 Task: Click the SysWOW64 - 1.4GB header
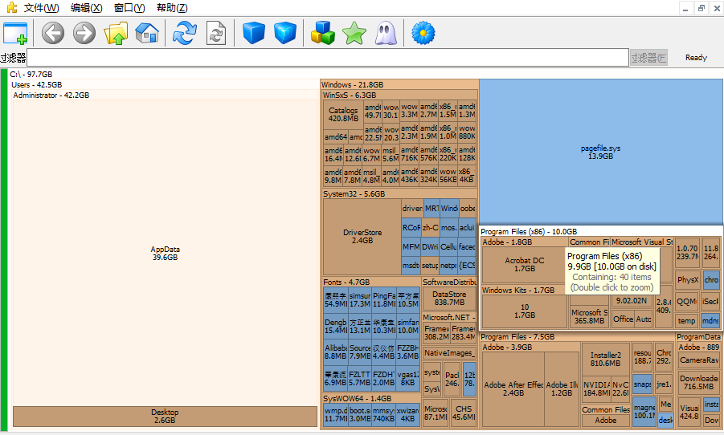(358, 398)
